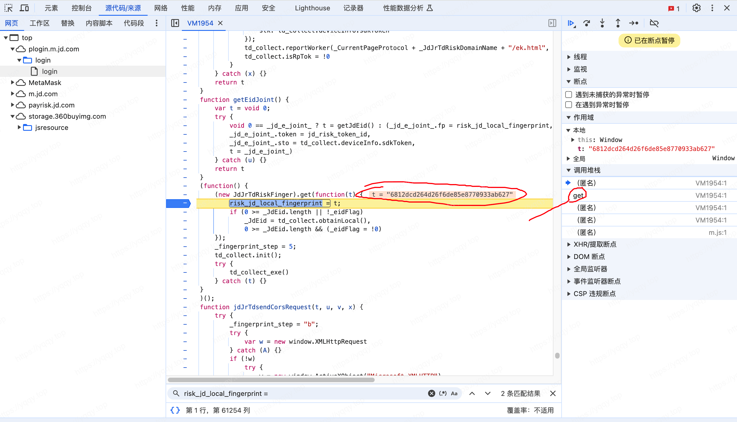Screen dimensions: 737x422
Task: Open the 元素 top-level menu
Action: click(x=51, y=8)
